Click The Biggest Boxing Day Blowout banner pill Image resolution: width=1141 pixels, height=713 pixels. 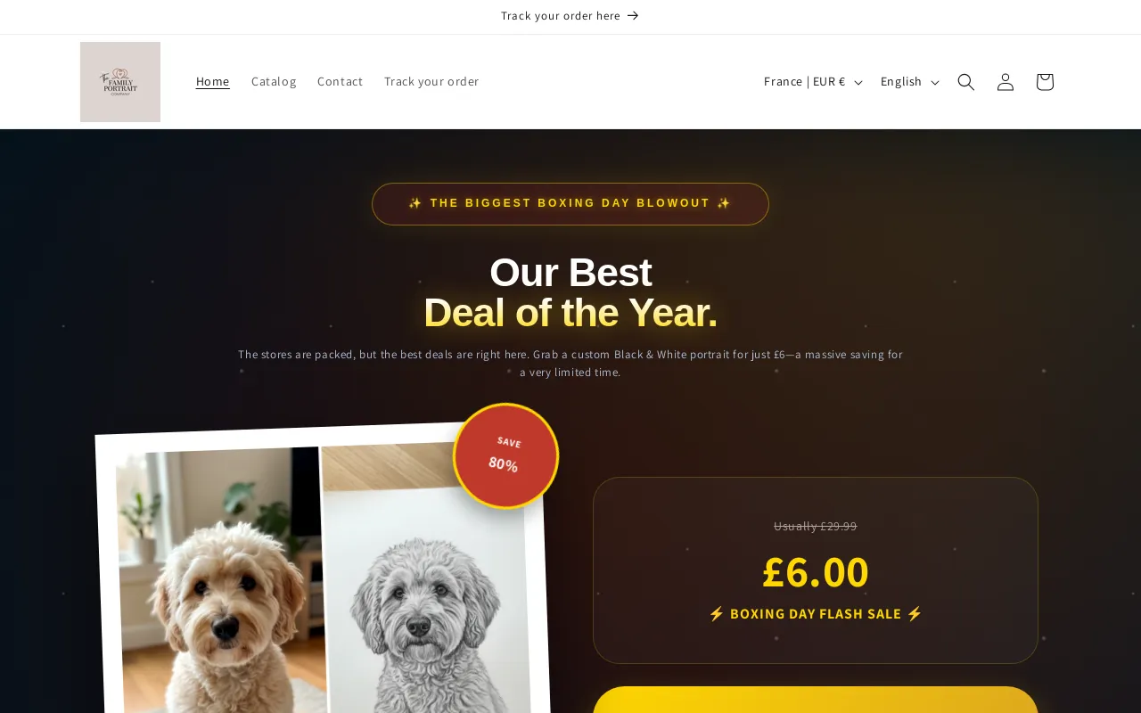570,204
